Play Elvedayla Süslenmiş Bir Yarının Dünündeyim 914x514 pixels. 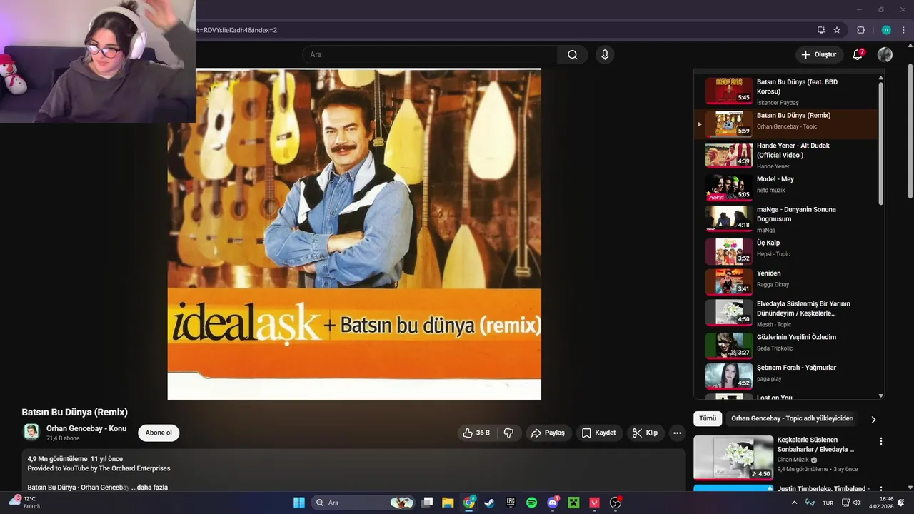[785, 313]
